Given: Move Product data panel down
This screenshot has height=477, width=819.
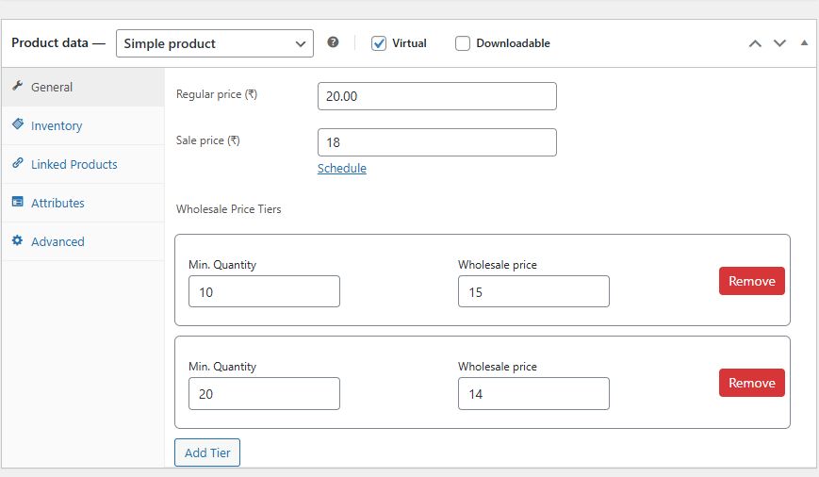Looking at the screenshot, I should pos(779,43).
